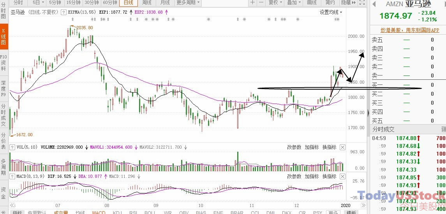This screenshot has height=214, width=446.
Task: Jump to chart end with double-right arrow
Action: pyautogui.click(x=363, y=205)
